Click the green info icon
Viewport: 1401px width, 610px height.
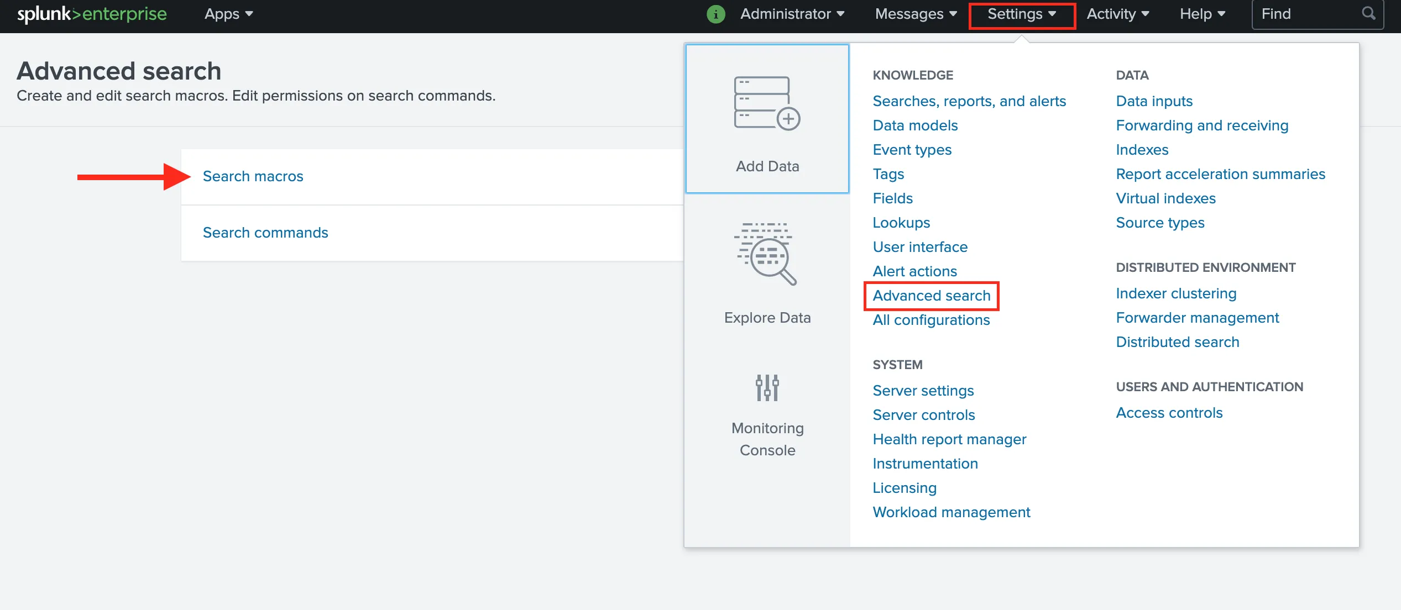[x=716, y=14]
